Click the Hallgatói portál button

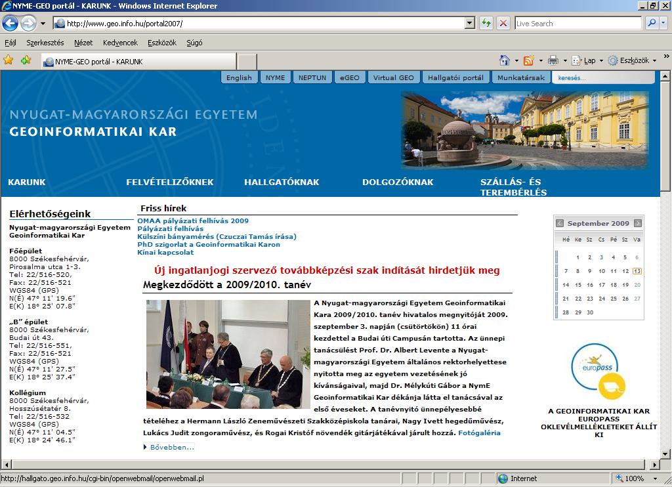(455, 77)
